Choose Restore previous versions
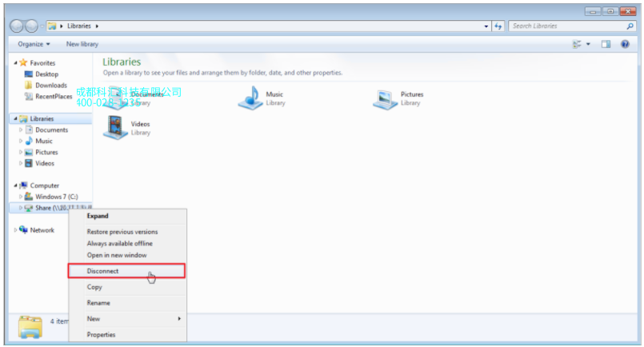The image size is (644, 347). 127,232
